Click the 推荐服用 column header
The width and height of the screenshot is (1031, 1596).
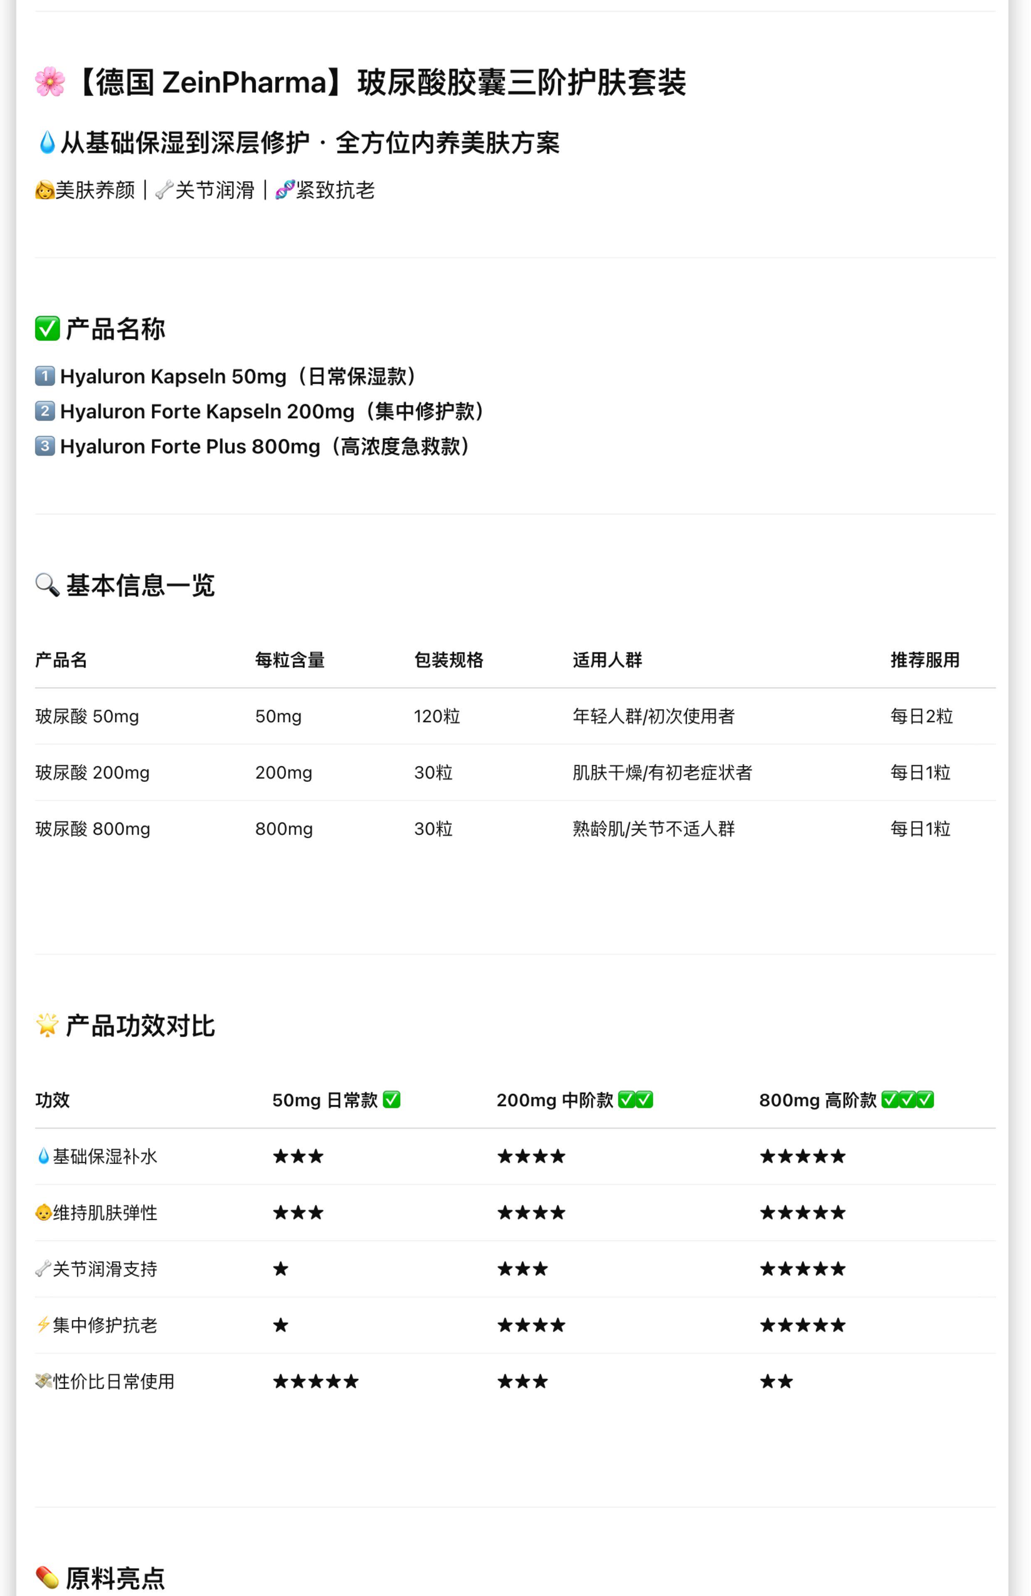point(925,660)
